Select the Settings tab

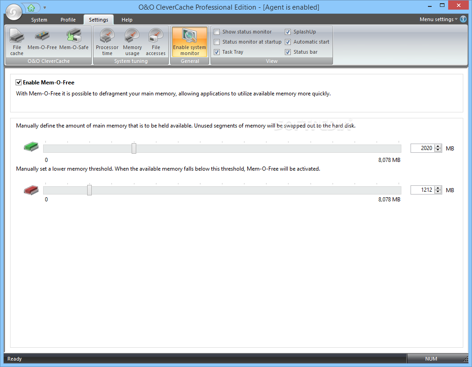coord(99,20)
